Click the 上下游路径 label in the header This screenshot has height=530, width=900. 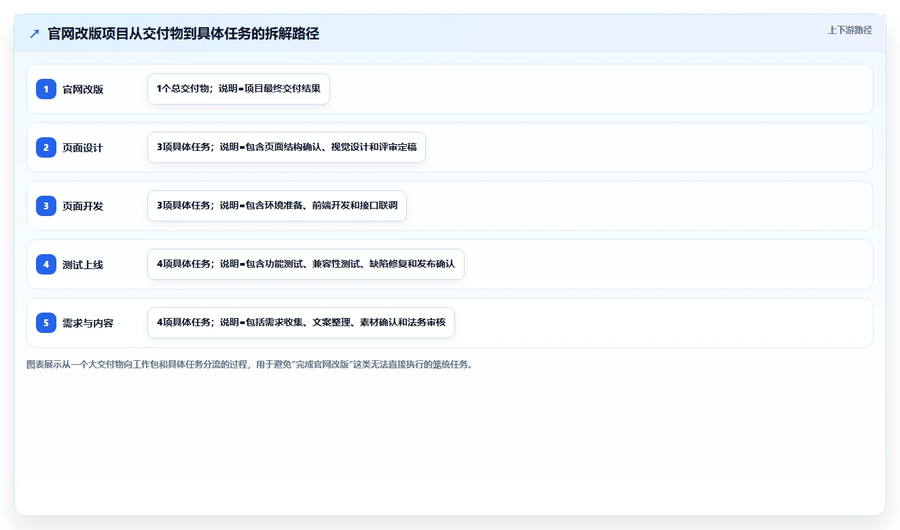click(x=850, y=30)
